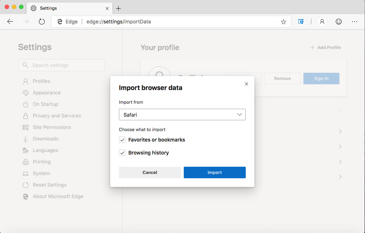
Task: Click into the Search settings field
Action: pos(61,65)
